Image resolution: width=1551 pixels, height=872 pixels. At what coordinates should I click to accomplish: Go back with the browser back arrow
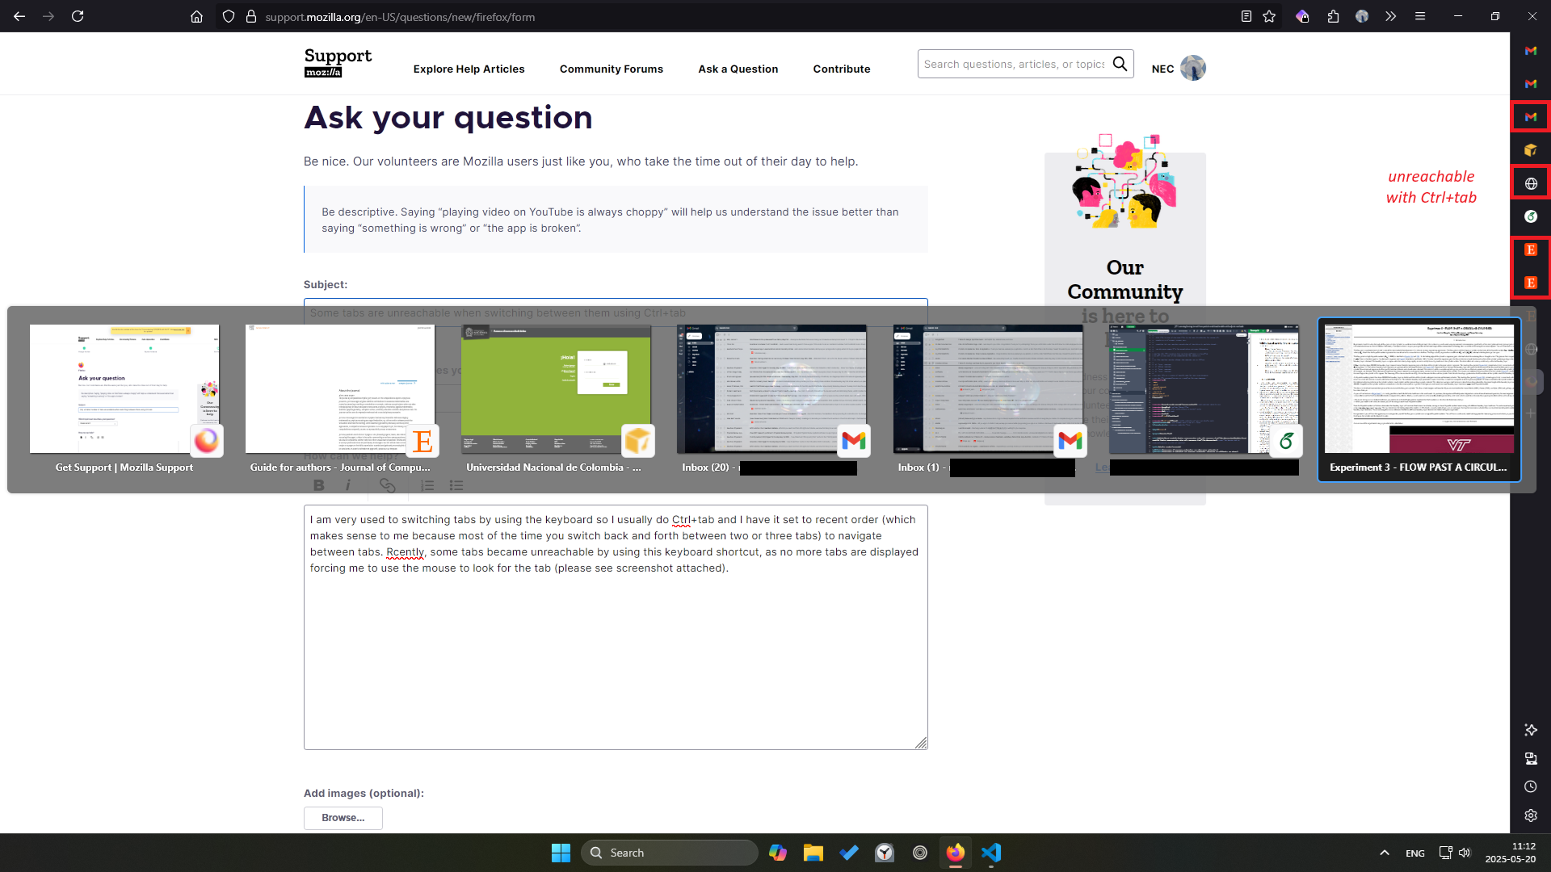point(19,16)
